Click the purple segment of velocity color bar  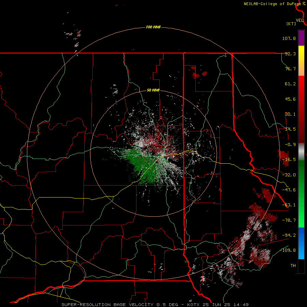[x=301, y=38]
